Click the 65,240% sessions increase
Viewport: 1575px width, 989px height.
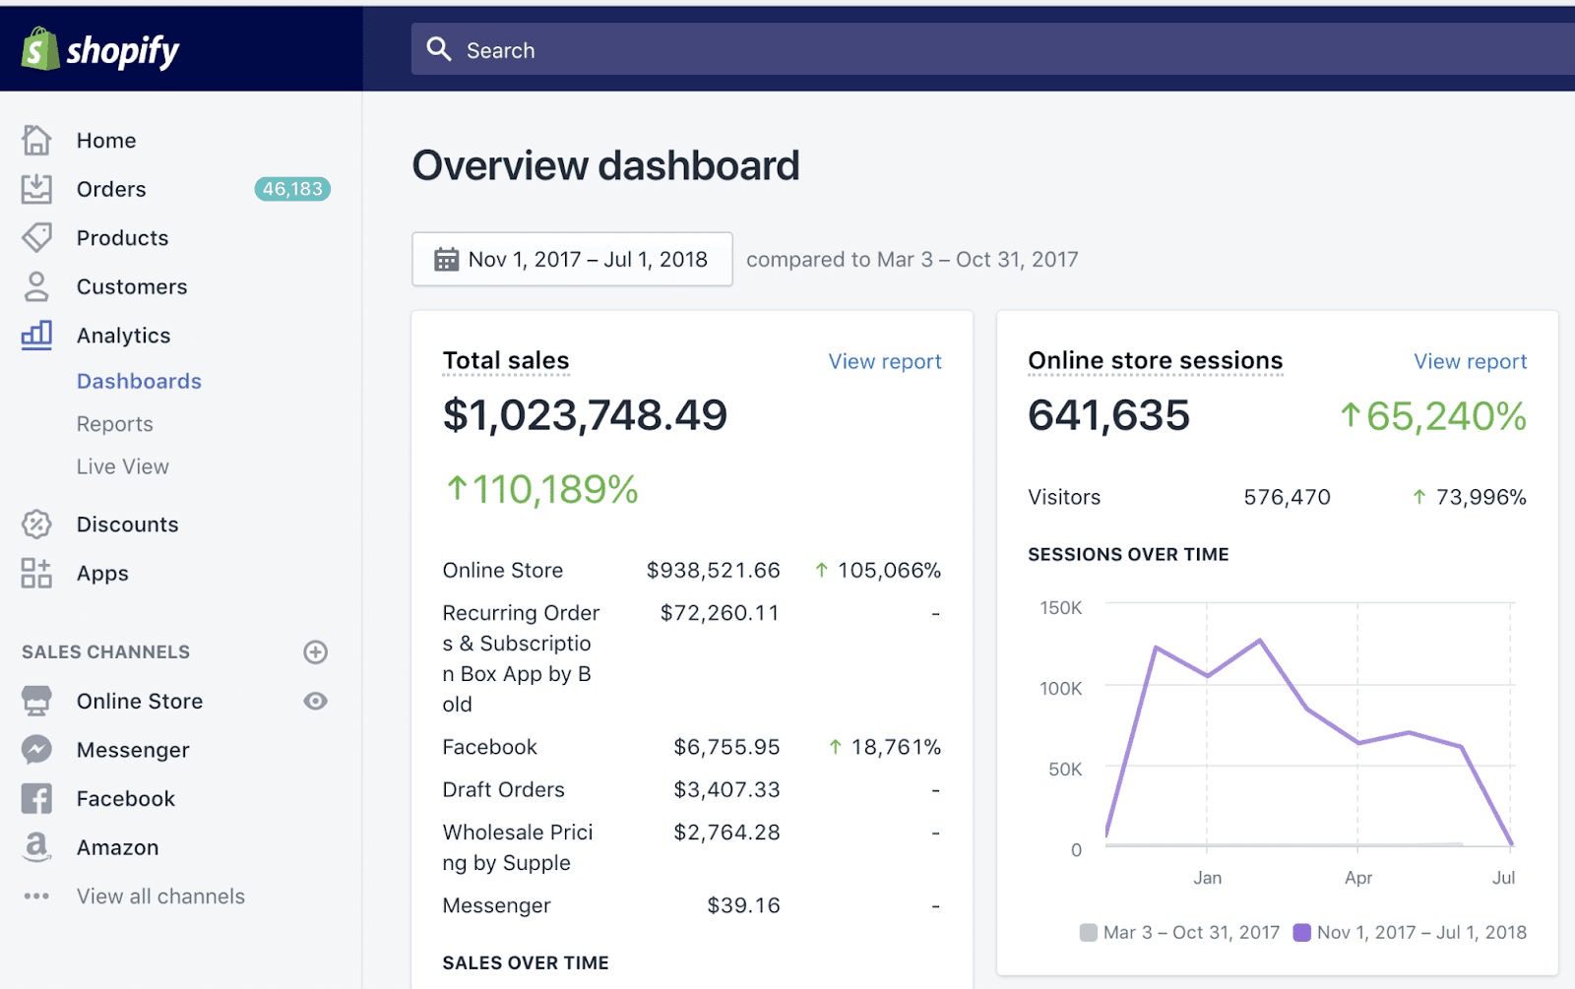[1433, 416]
